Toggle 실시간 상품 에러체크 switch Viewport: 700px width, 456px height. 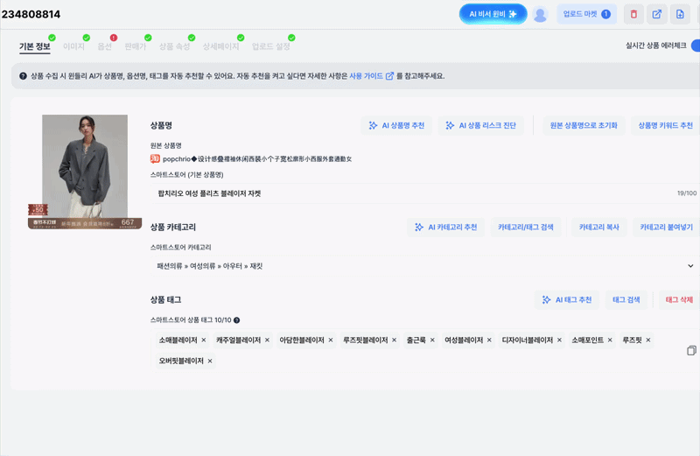coord(695,46)
